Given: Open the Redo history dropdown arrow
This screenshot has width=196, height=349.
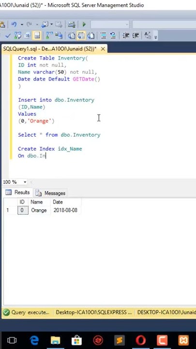Looking at the screenshot, I should point(36,24).
